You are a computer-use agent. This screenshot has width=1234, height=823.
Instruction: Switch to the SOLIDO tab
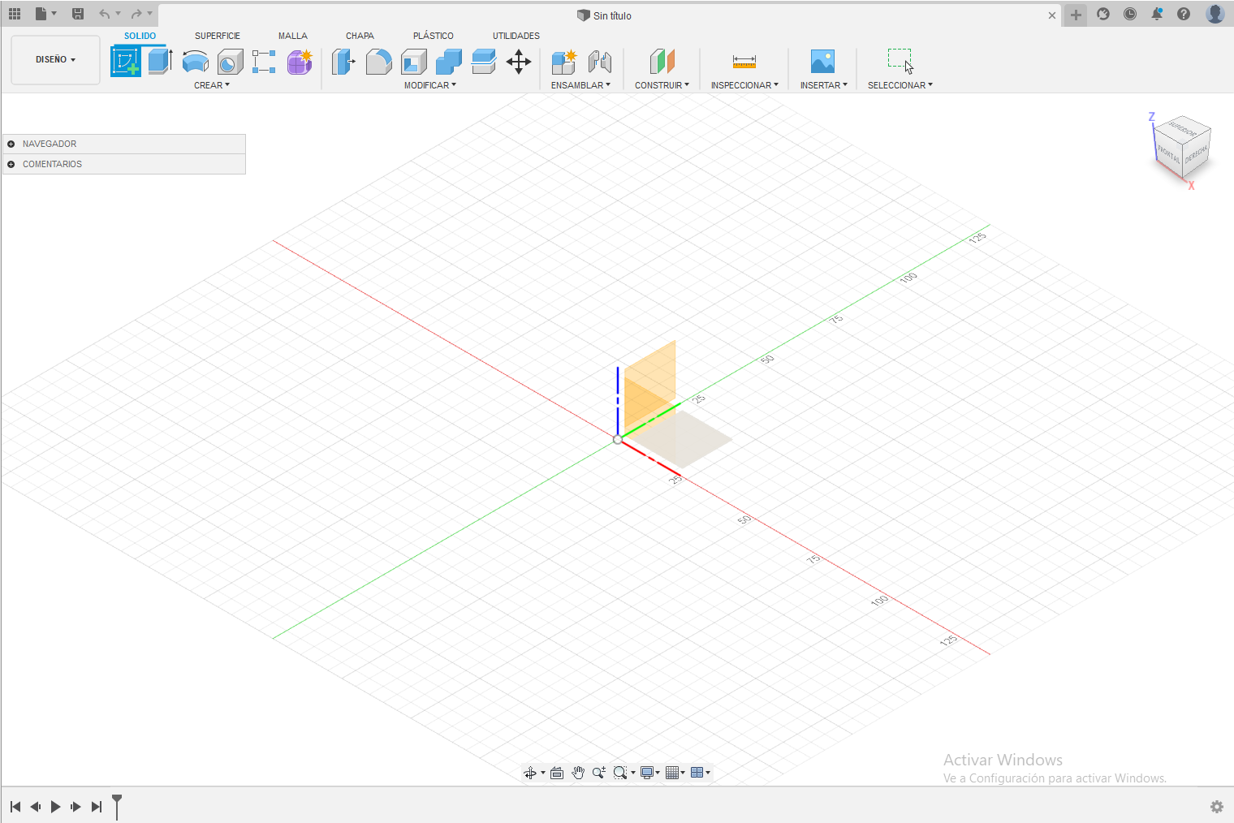[x=140, y=36]
